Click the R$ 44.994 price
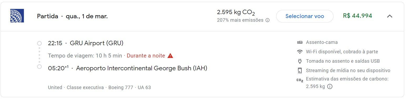This screenshot has width=406, height=99. (x=357, y=16)
